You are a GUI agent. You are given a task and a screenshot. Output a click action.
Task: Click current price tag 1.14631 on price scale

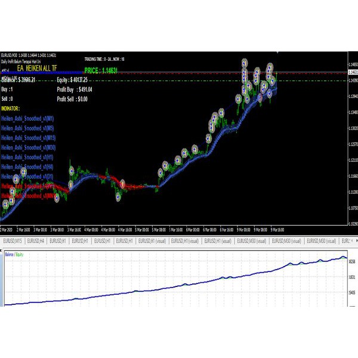352,72
